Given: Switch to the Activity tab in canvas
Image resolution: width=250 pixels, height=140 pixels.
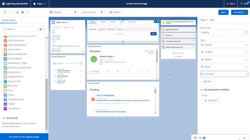Looking at the screenshot, I should pyautogui.click(x=93, y=22).
